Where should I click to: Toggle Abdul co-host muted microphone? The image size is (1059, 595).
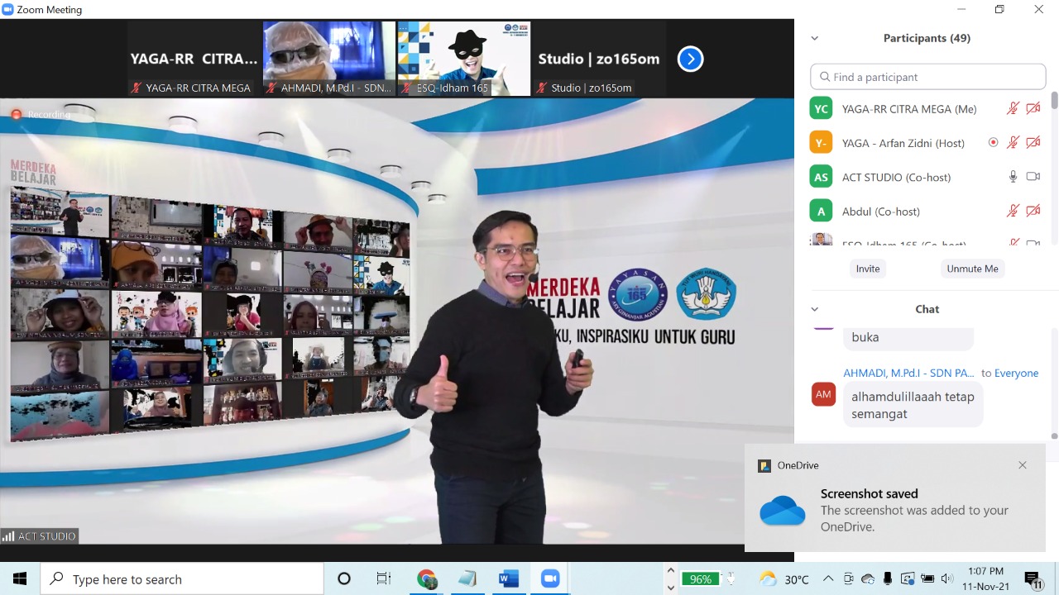click(1013, 212)
